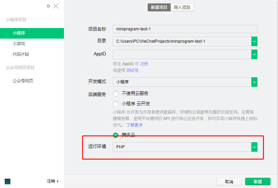Viewport: 278px width, 188px height.
Task: Select 小程序 in the sidebar
Action: [x=32, y=33]
